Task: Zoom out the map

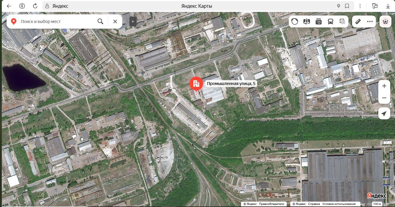Action: click(x=384, y=98)
